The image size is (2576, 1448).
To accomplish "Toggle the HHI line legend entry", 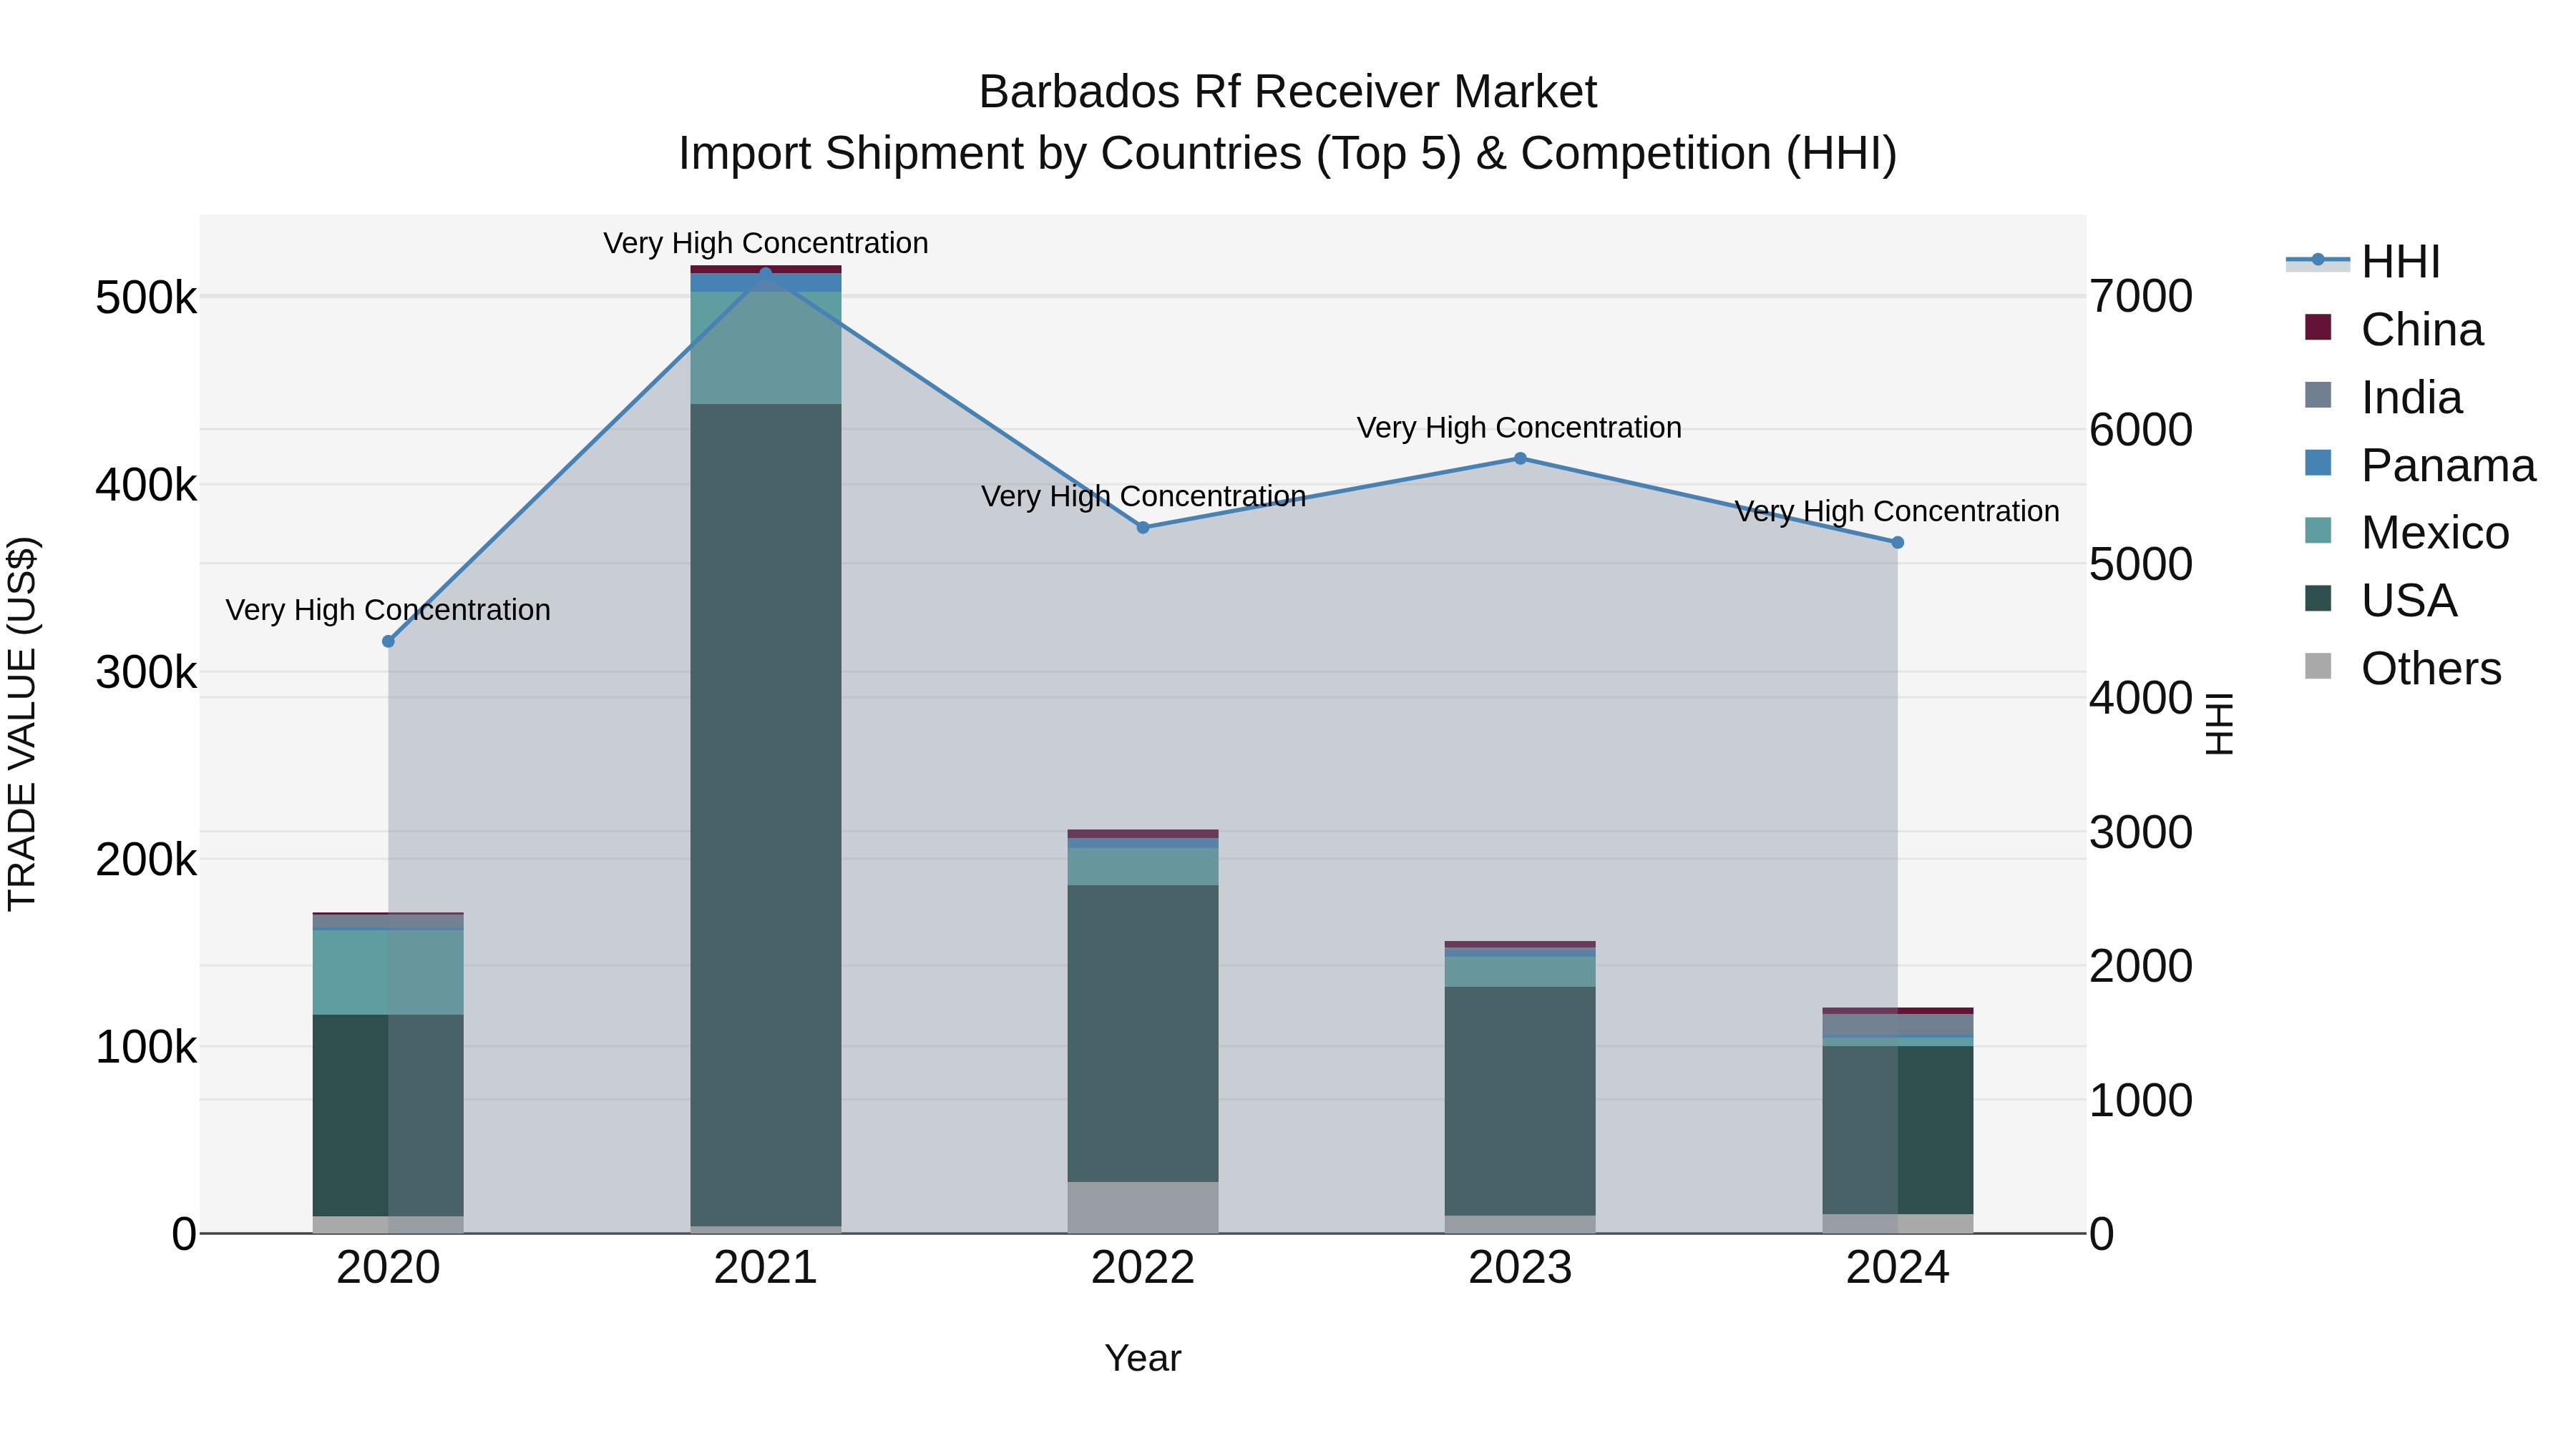I will coord(2363,262).
